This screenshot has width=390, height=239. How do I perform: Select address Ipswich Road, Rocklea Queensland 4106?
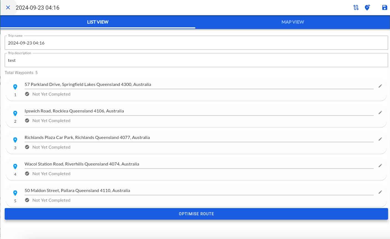(74, 111)
